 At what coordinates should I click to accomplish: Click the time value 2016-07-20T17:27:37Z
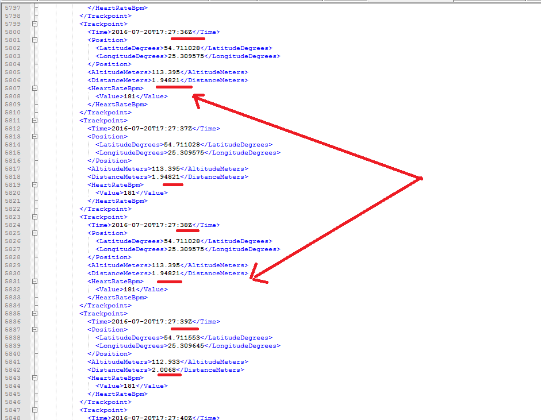[152, 129]
